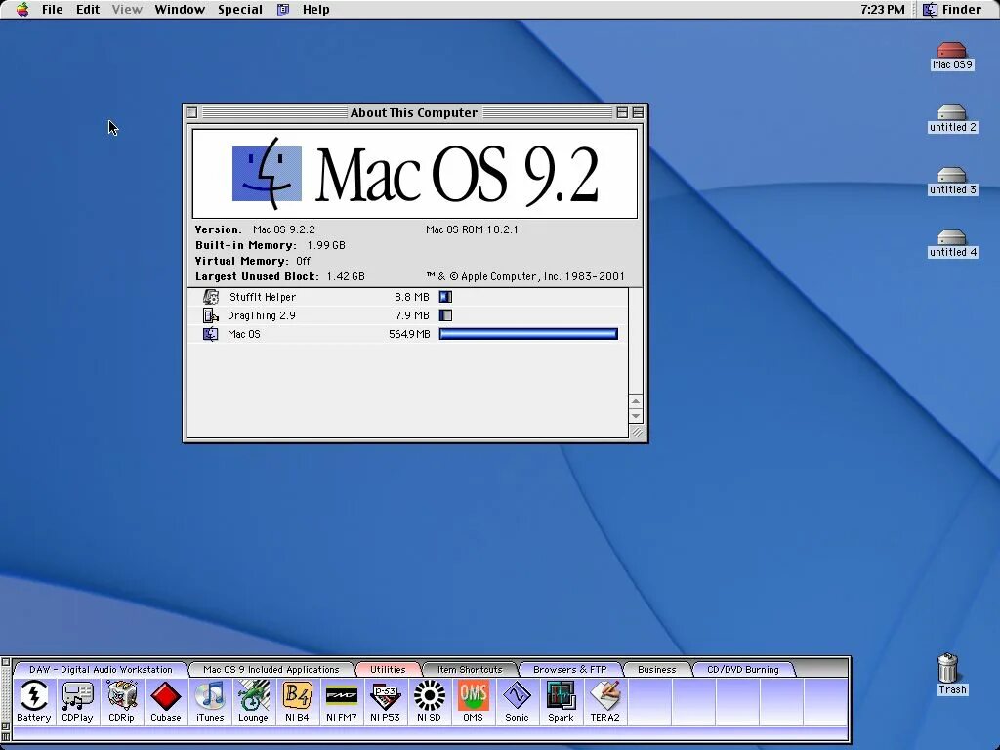Launch Cubase from the dock

tap(166, 700)
